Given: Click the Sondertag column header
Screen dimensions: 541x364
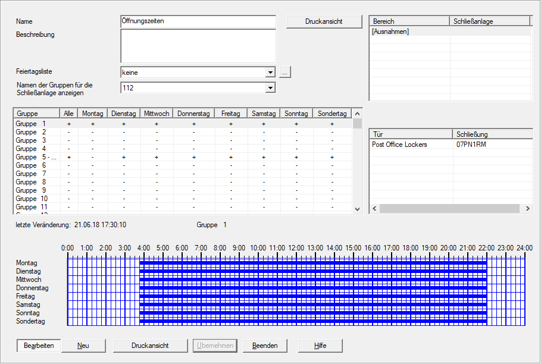Looking at the screenshot, I should (332, 114).
